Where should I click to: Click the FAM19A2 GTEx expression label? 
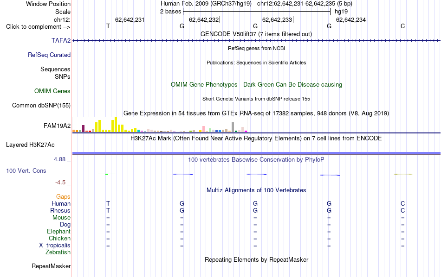57,126
